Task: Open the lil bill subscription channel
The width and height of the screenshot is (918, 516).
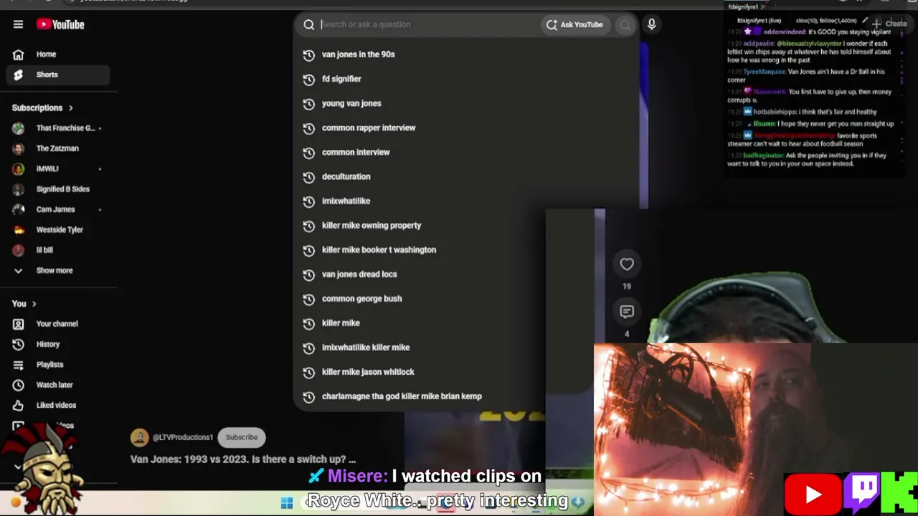Action: pyautogui.click(x=57, y=250)
